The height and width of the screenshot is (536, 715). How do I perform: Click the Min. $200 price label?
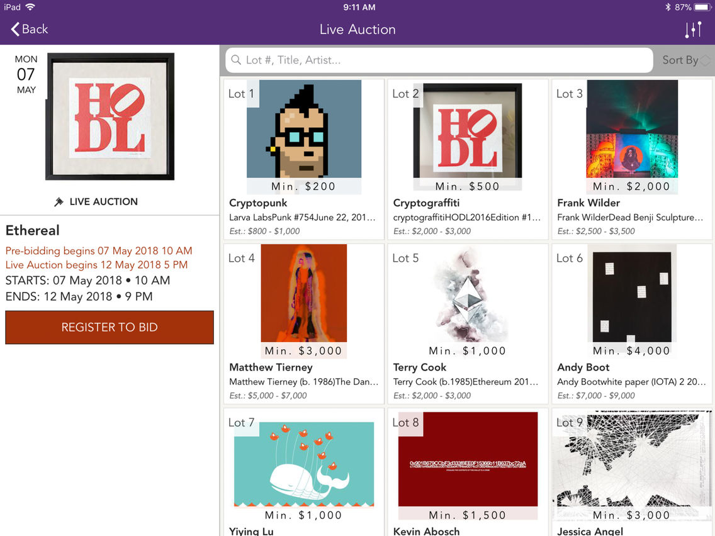(304, 186)
